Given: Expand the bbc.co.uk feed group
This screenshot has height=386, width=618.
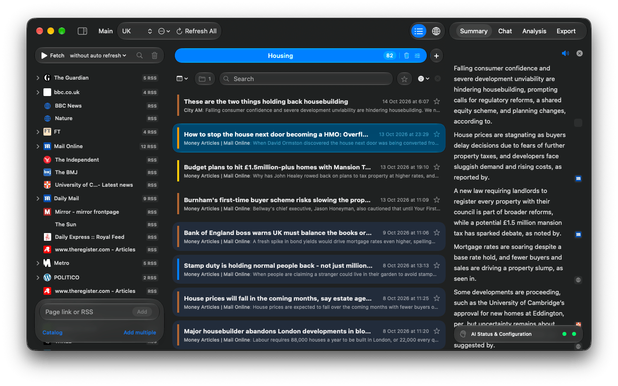Looking at the screenshot, I should 38,92.
